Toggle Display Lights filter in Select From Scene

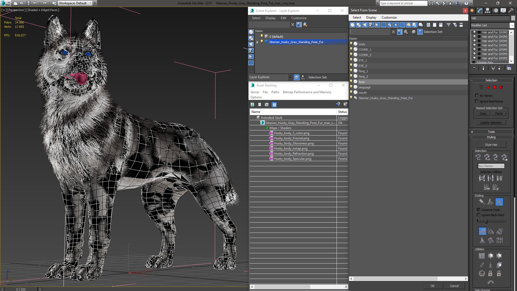tap(365, 25)
